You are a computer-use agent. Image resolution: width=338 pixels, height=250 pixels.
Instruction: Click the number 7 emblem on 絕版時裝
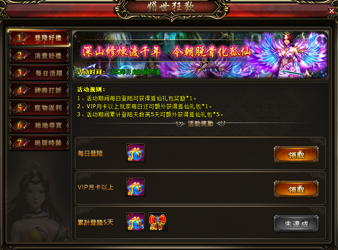tap(20, 143)
